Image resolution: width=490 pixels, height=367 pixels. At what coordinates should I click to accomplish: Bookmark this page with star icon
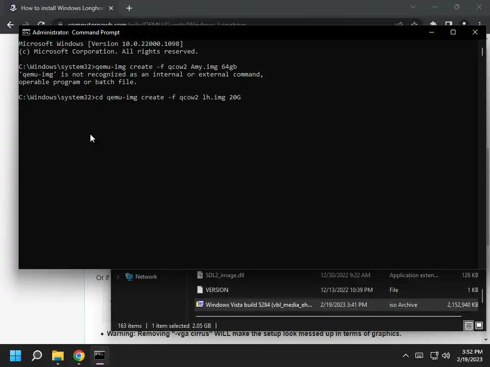tap(414, 24)
